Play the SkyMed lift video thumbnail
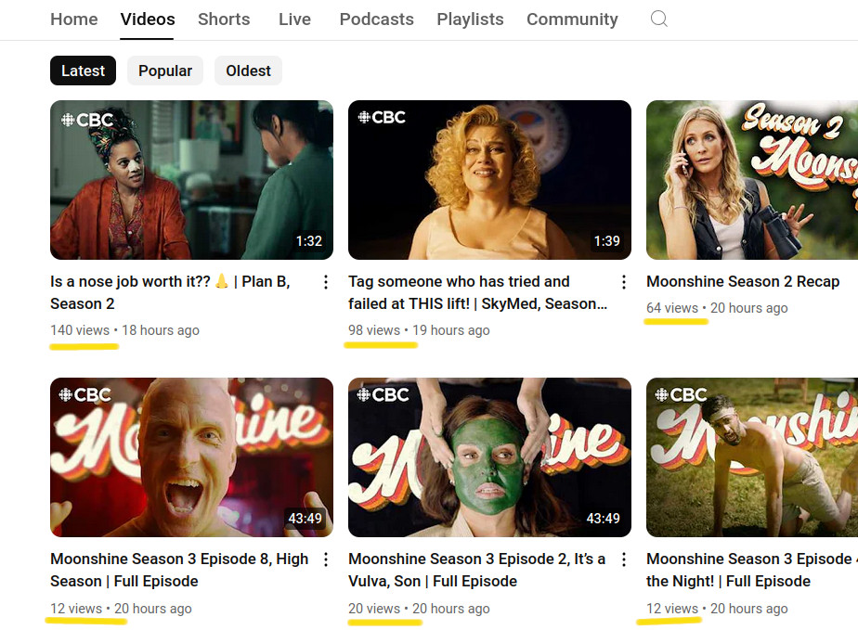858x630 pixels. pos(489,180)
